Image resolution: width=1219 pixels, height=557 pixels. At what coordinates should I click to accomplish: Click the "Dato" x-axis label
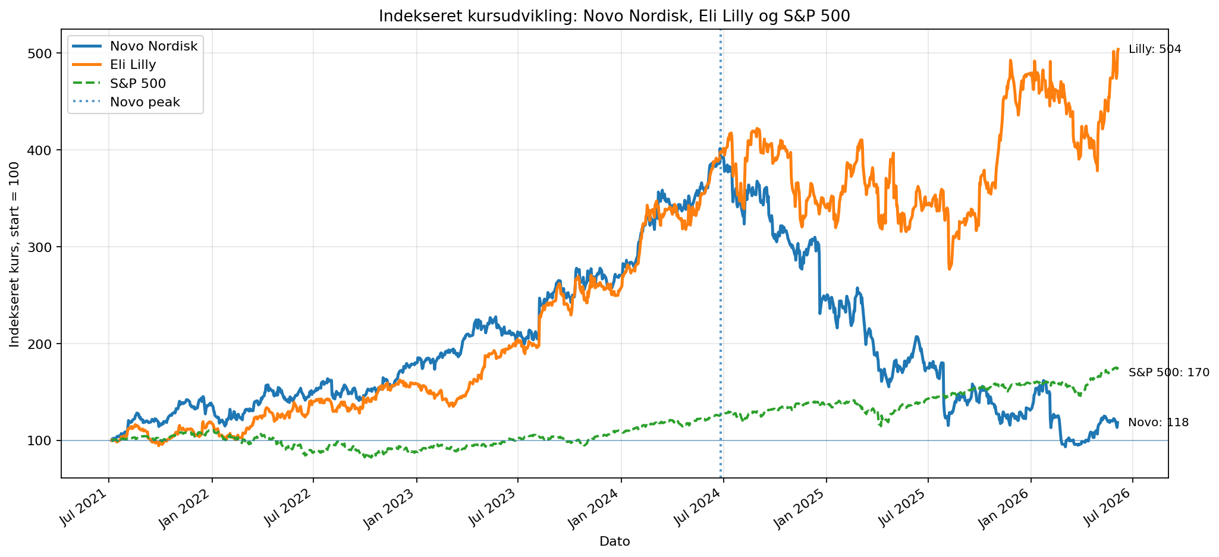614,542
